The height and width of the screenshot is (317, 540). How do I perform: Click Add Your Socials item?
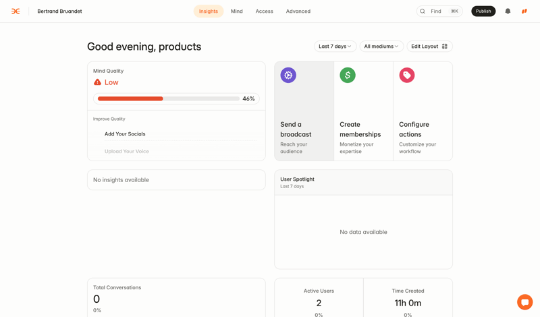(x=125, y=134)
